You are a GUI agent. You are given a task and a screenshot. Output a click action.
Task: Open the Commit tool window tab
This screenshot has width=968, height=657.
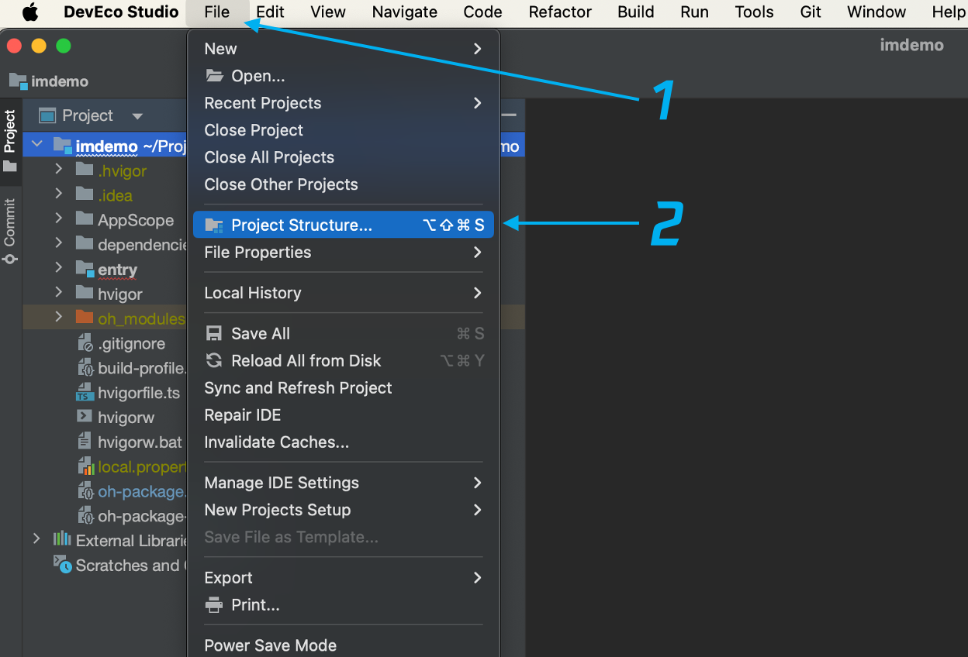tap(10, 231)
